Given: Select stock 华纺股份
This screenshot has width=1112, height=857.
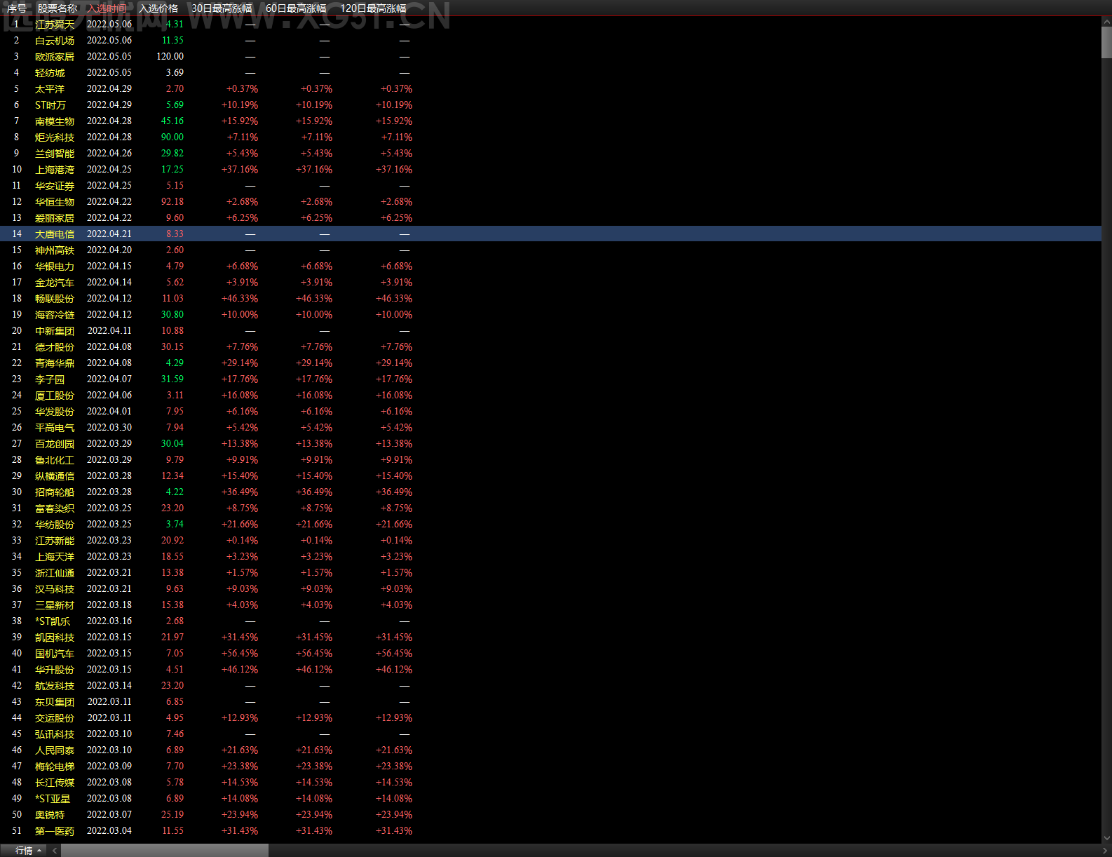Looking at the screenshot, I should [x=55, y=525].
